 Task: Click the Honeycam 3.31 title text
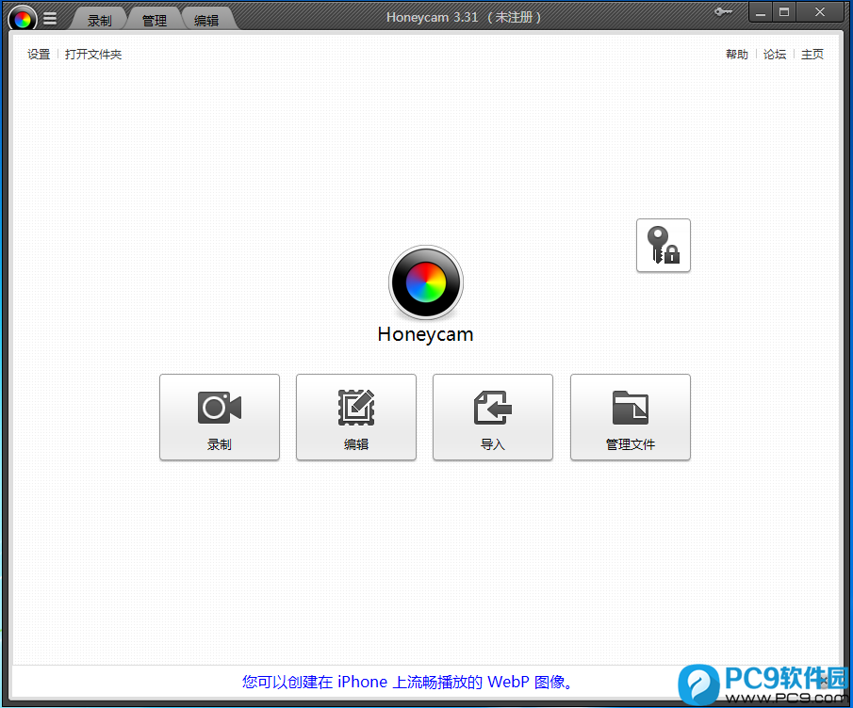(x=464, y=17)
